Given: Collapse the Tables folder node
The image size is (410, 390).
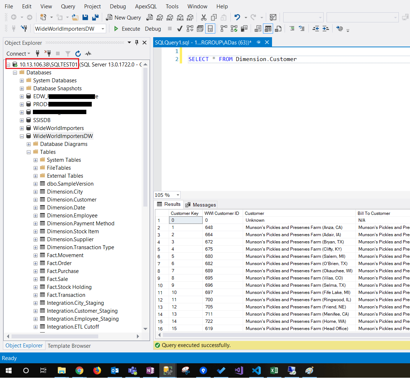Looking at the screenshot, I should (29, 152).
